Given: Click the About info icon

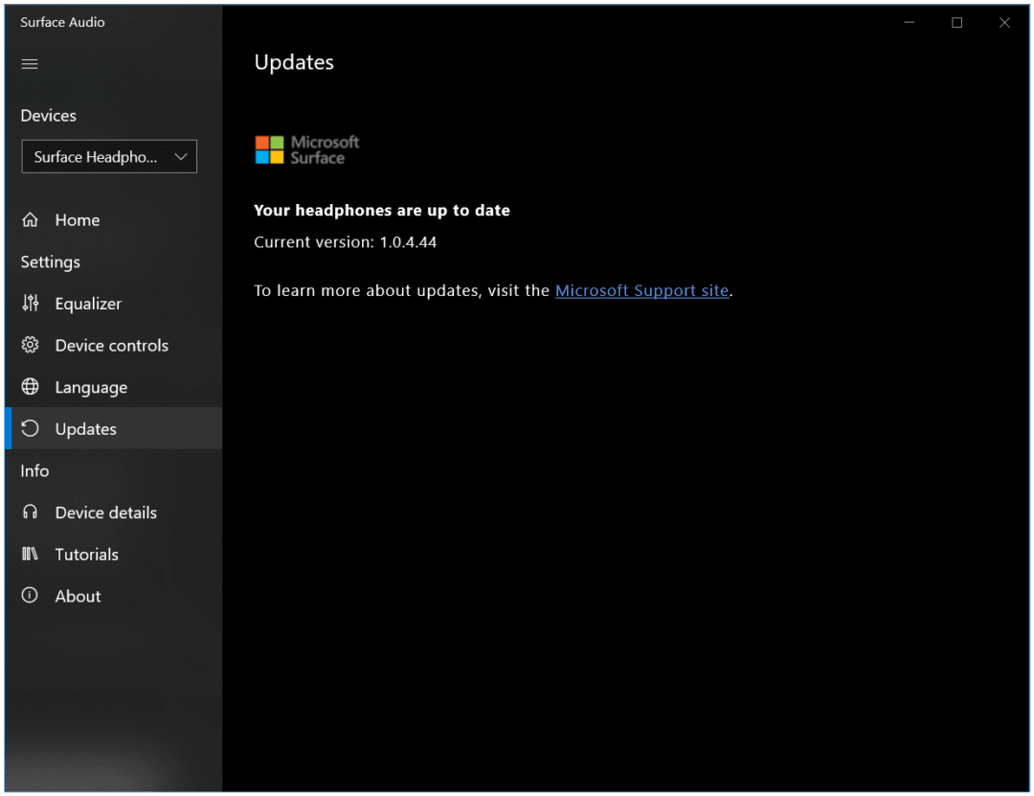Looking at the screenshot, I should click(31, 596).
